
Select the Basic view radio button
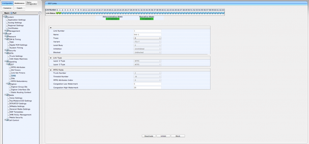pyautogui.click(x=3, y=13)
